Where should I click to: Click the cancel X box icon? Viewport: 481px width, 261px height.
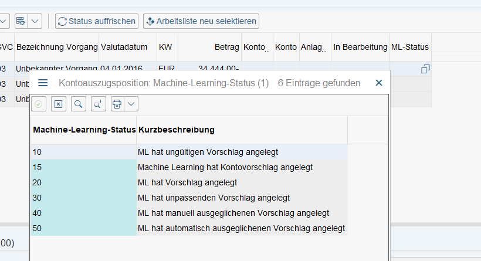(58, 104)
